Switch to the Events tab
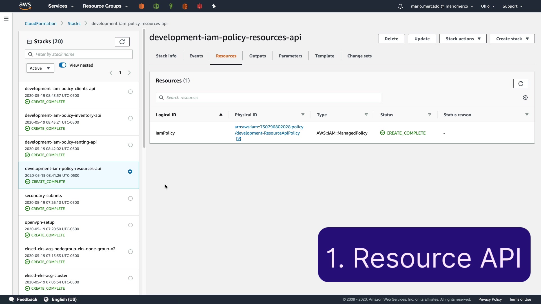This screenshot has width=541, height=304. (x=196, y=56)
